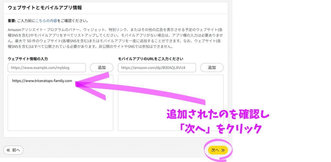
Task: Click the モバイルアプリのURLをご入力ください label
Action: [150, 59]
